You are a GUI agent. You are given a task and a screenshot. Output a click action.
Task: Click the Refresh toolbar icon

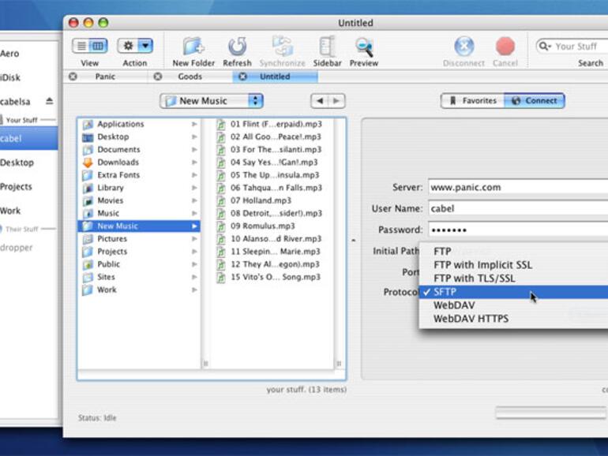click(x=237, y=47)
